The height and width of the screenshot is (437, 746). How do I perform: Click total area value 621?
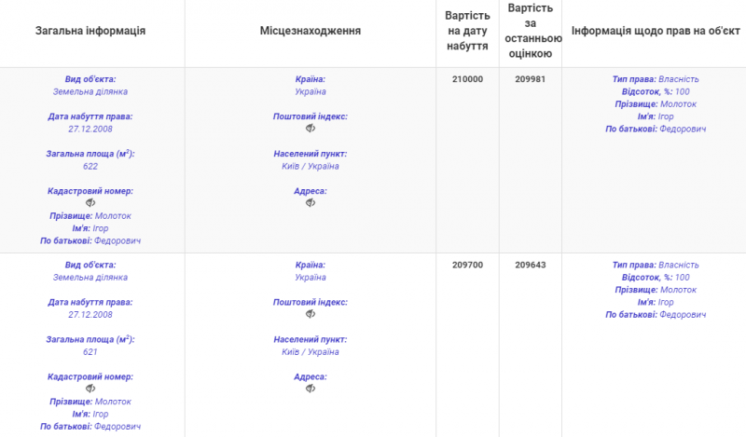[90, 351]
